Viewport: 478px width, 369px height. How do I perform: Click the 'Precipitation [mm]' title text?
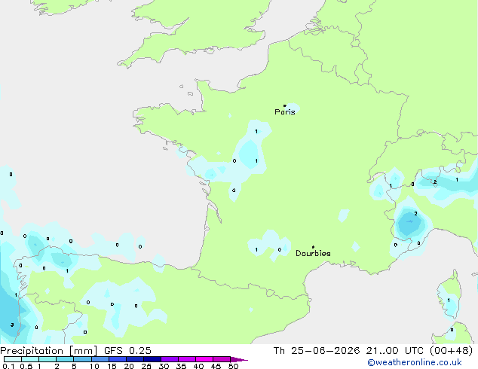[x=49, y=351]
